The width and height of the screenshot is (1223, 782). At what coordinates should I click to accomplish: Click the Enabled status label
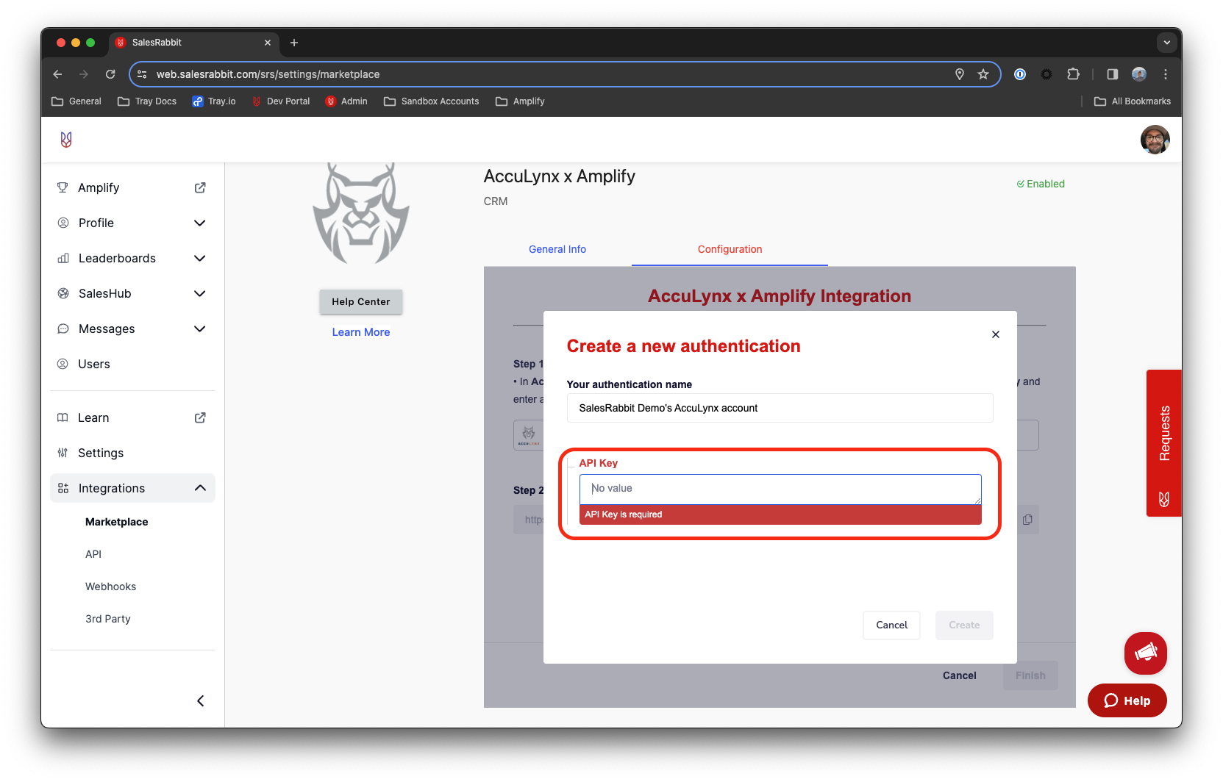(x=1041, y=184)
